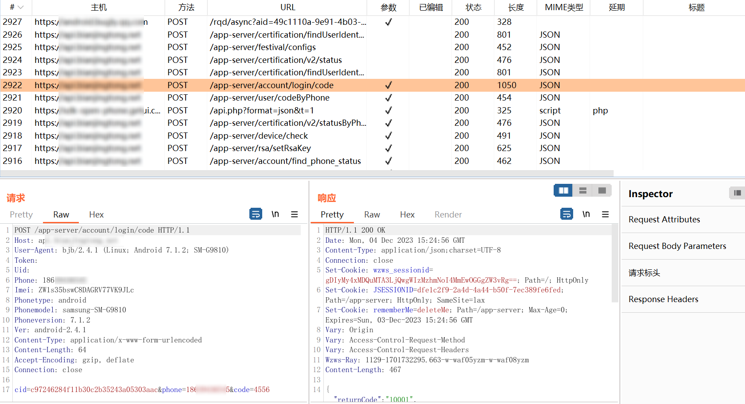Screen dimensions: 745x404
Task: Select row 2921 user/codeByPhone request
Action: tap(372, 97)
